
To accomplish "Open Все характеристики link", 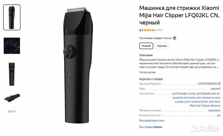I will [151, 121].
